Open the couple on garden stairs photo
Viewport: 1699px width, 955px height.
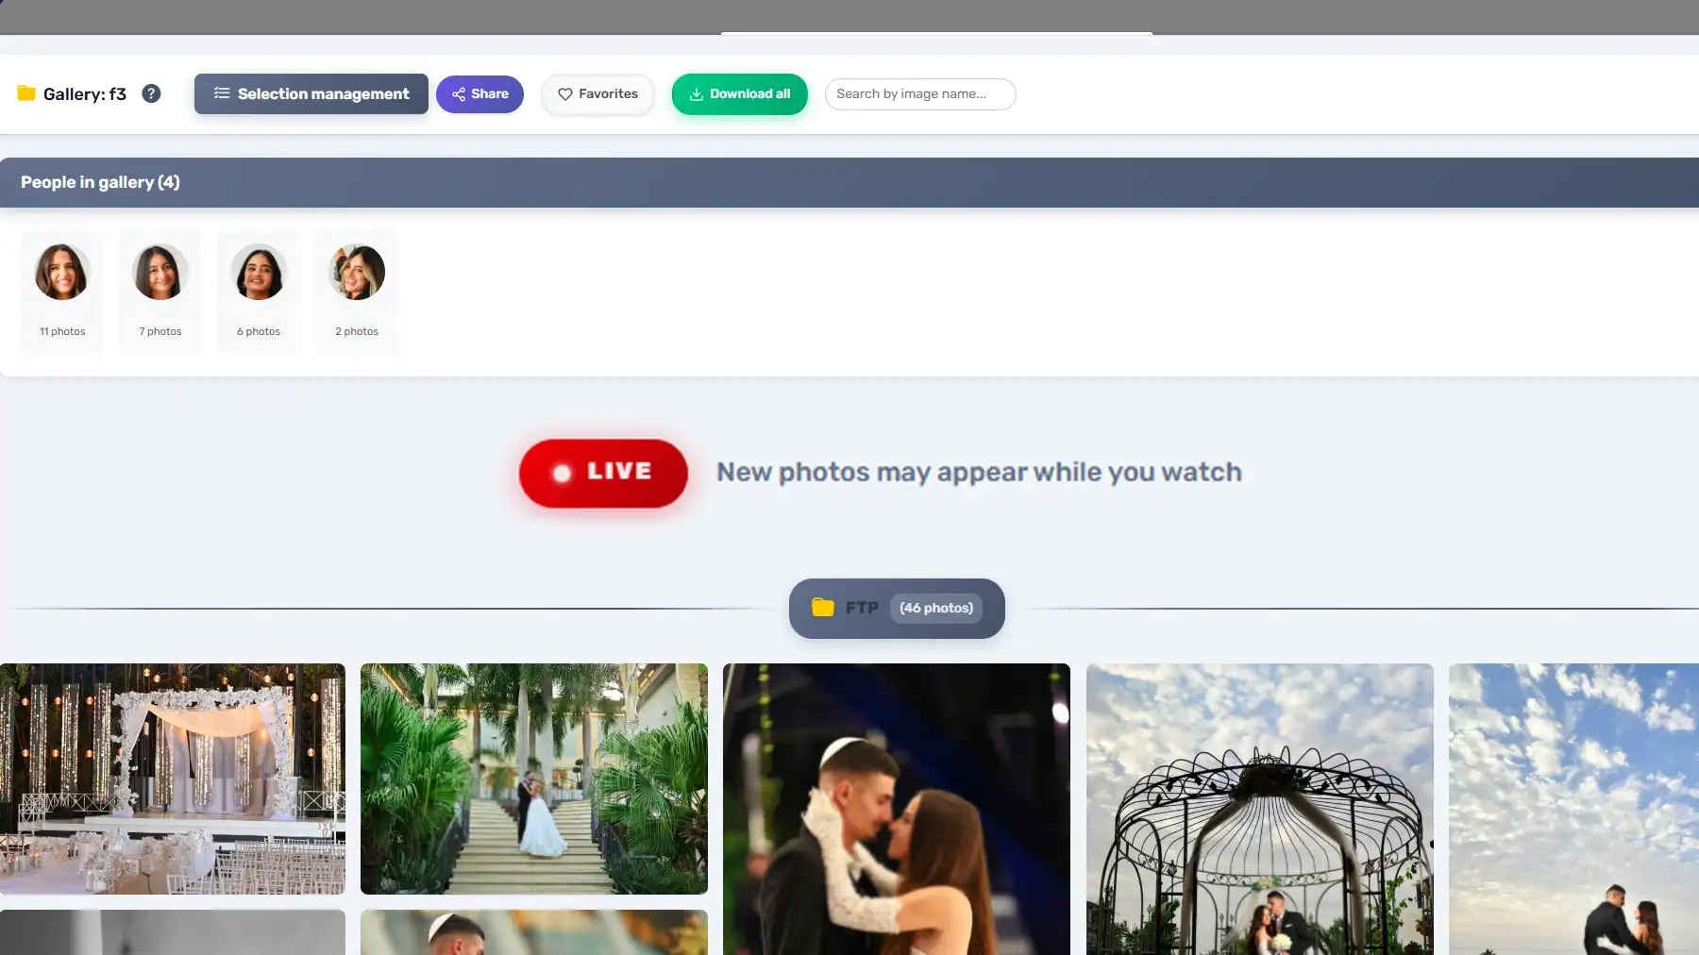coord(534,779)
